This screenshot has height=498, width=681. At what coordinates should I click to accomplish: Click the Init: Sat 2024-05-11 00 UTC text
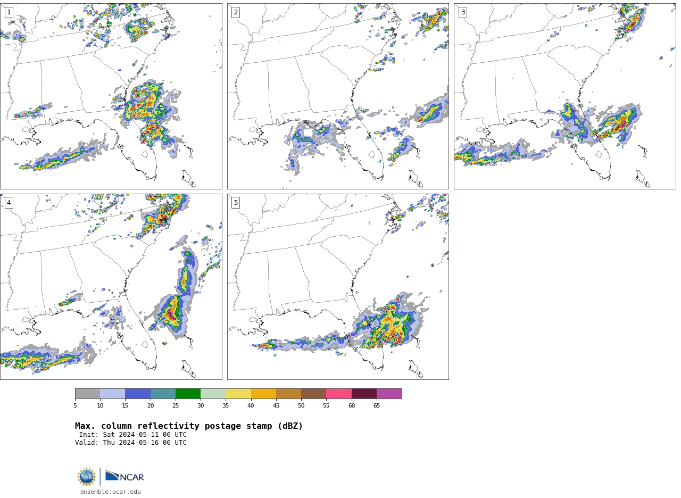coord(133,435)
